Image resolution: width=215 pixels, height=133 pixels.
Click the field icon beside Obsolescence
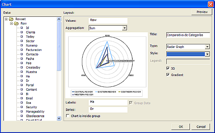click(x=21, y=116)
